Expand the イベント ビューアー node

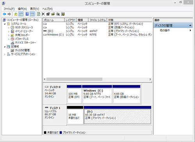tap(9, 31)
